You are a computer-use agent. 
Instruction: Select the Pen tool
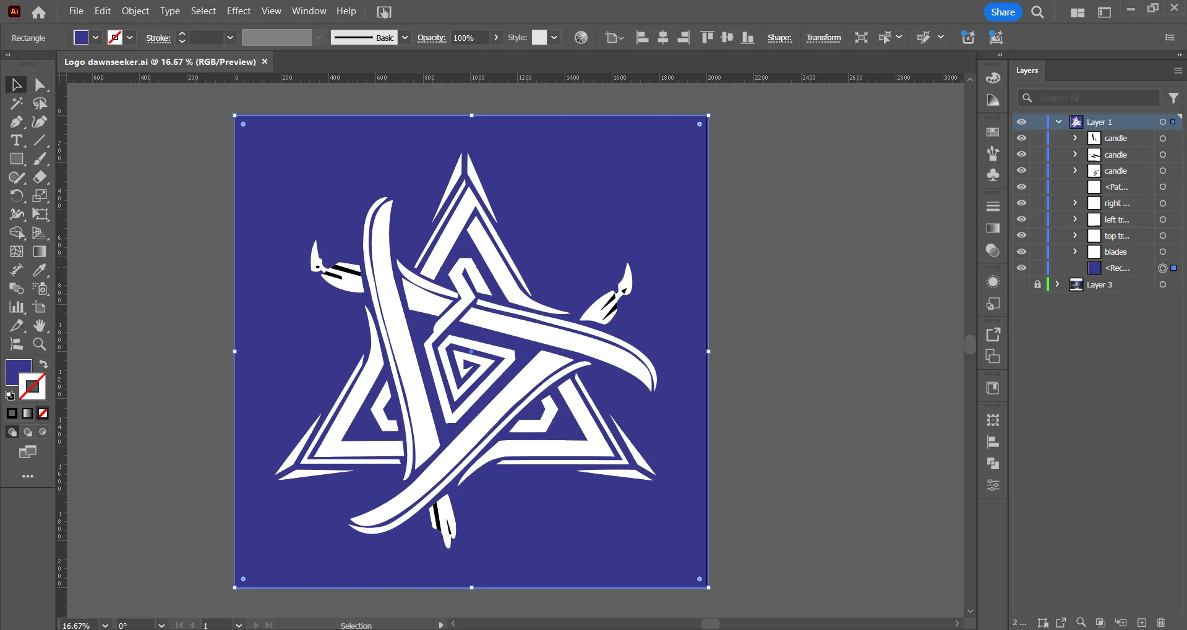(16, 122)
